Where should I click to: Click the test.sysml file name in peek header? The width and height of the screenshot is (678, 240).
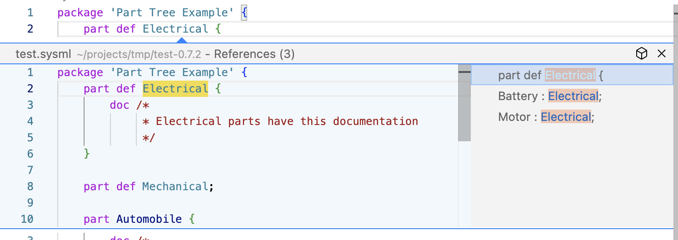tap(44, 54)
